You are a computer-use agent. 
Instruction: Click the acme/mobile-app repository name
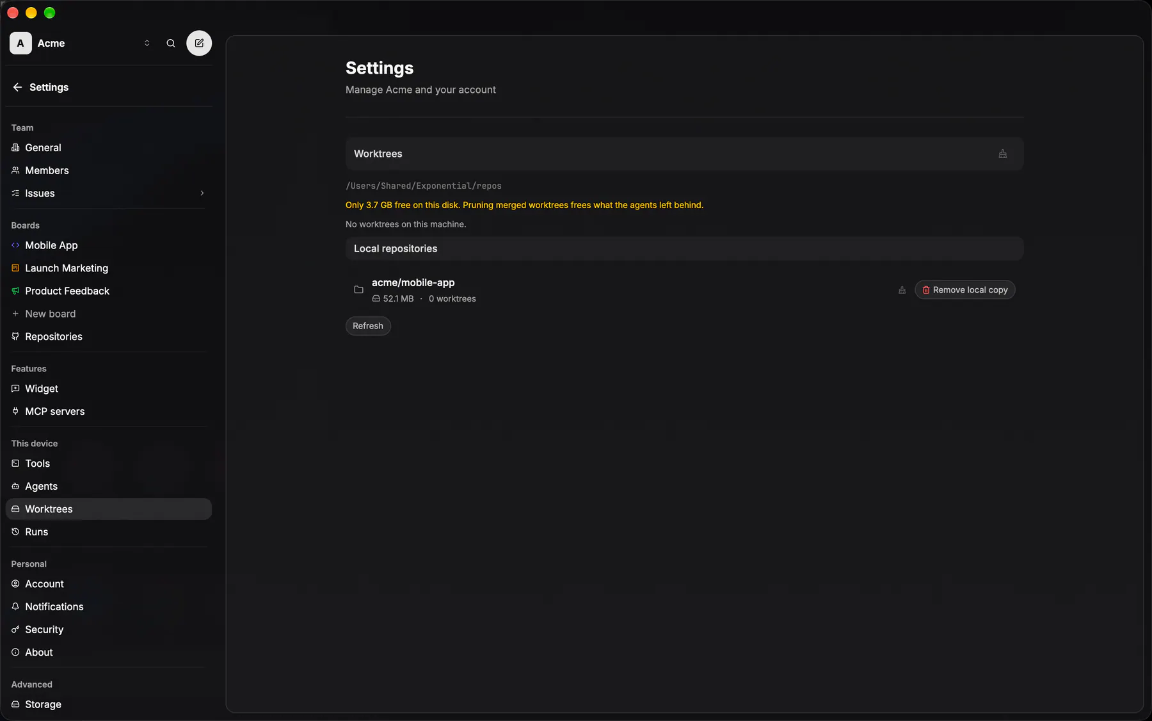(413, 282)
